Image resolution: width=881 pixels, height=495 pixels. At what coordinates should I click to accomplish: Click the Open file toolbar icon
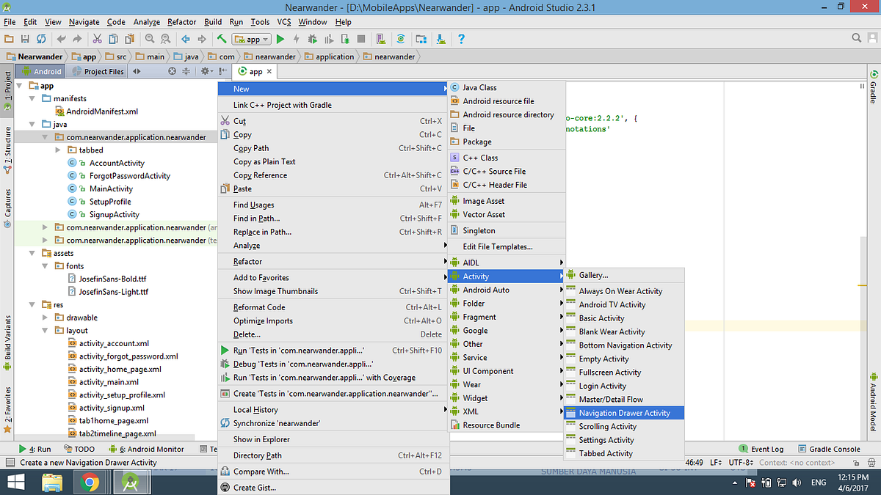click(10, 39)
